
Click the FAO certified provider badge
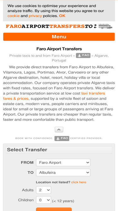62,138
